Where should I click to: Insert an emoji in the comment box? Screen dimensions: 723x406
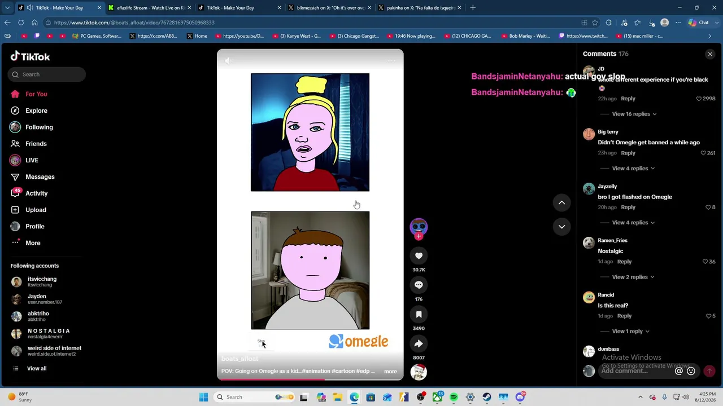pyautogui.click(x=691, y=371)
